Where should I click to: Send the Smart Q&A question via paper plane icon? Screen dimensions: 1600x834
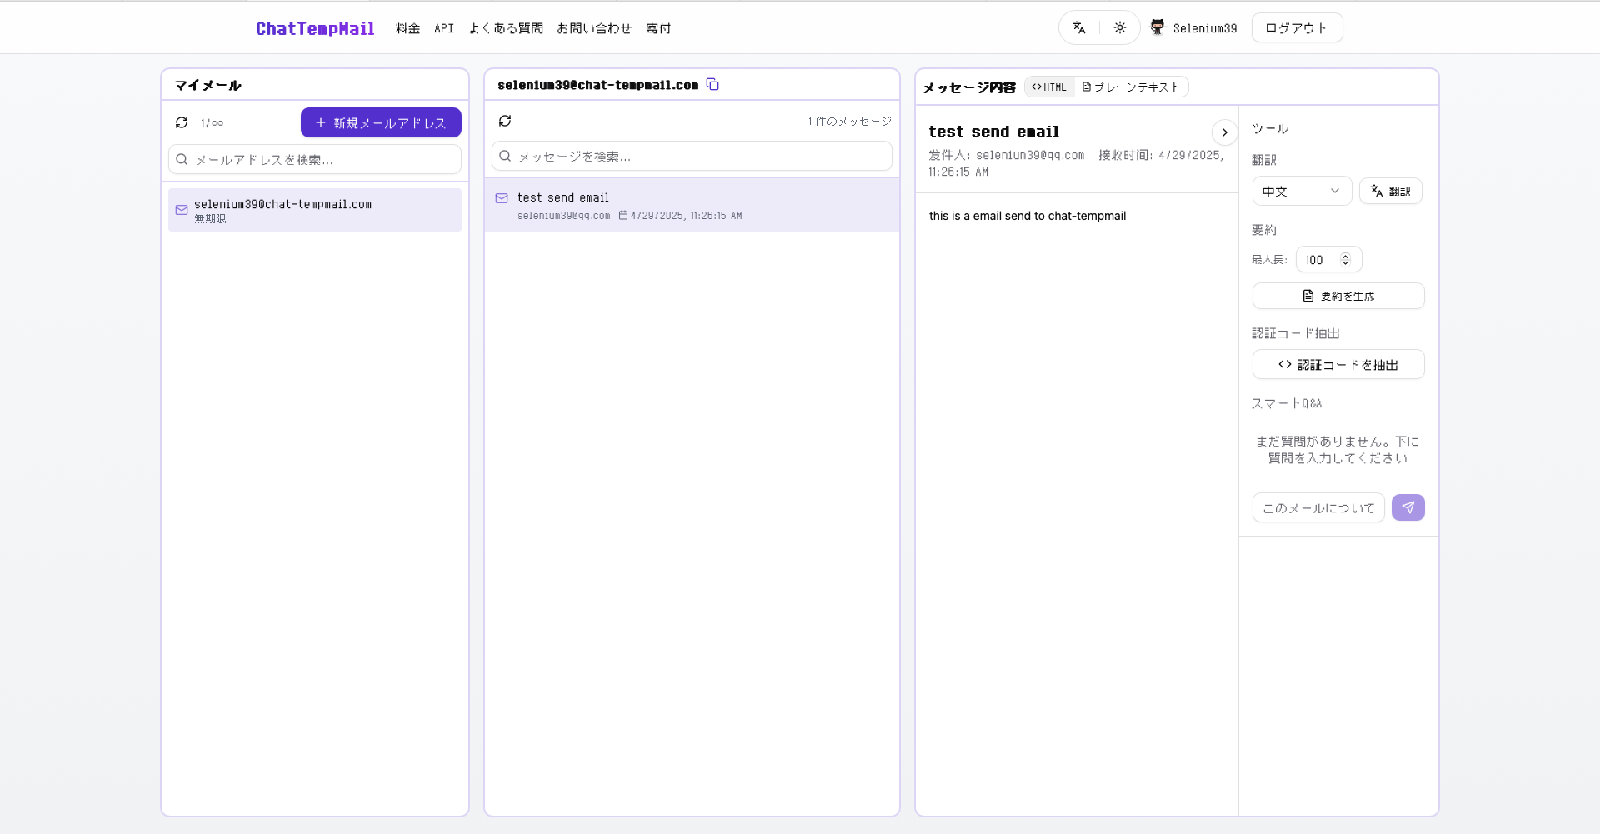(x=1407, y=507)
